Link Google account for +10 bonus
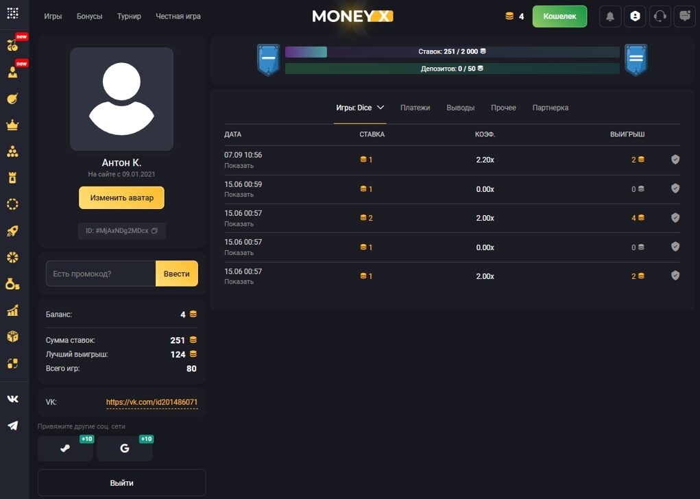Viewport: 700px width, 499px height. [x=125, y=448]
